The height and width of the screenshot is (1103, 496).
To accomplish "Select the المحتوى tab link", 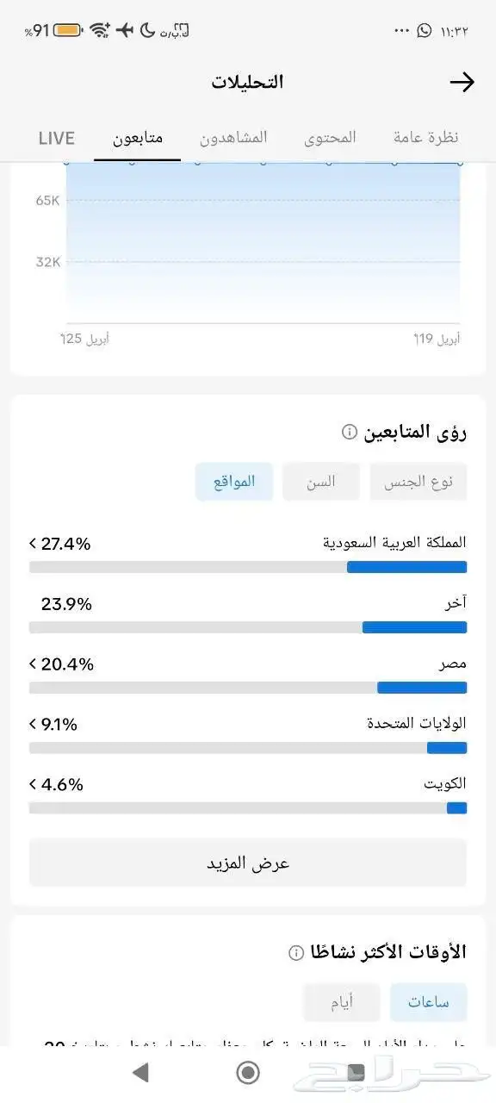I will pyautogui.click(x=330, y=138).
